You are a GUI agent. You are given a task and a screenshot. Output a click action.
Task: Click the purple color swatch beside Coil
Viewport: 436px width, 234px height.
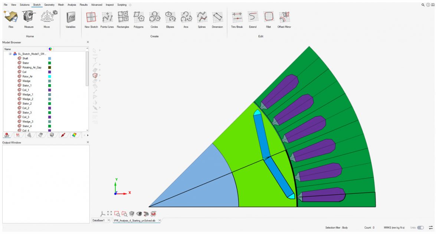tap(50, 72)
